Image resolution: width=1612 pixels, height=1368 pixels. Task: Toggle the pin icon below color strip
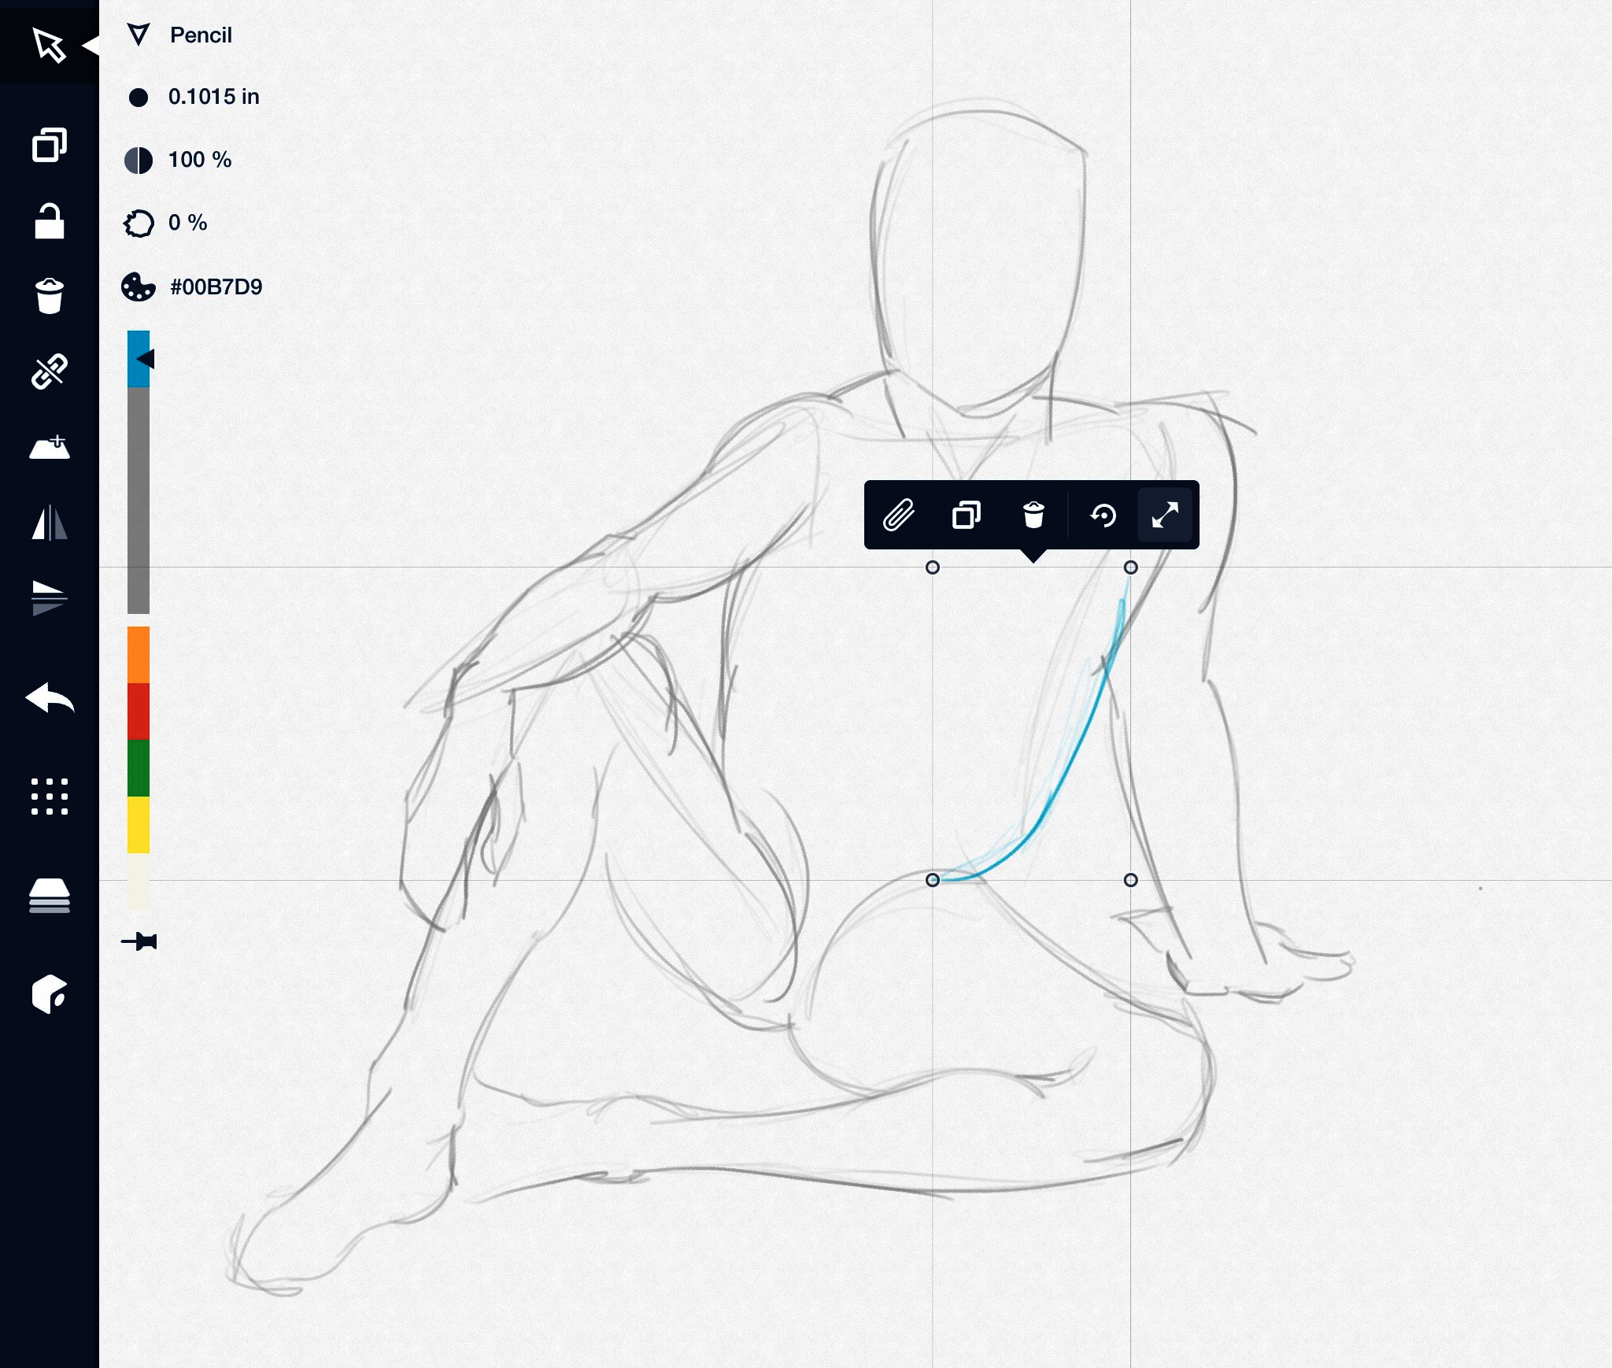139,941
